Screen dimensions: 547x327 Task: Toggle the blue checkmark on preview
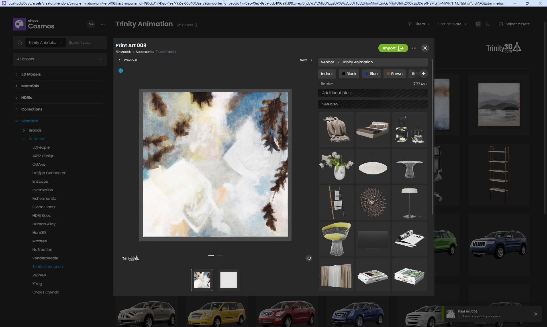pyautogui.click(x=121, y=71)
